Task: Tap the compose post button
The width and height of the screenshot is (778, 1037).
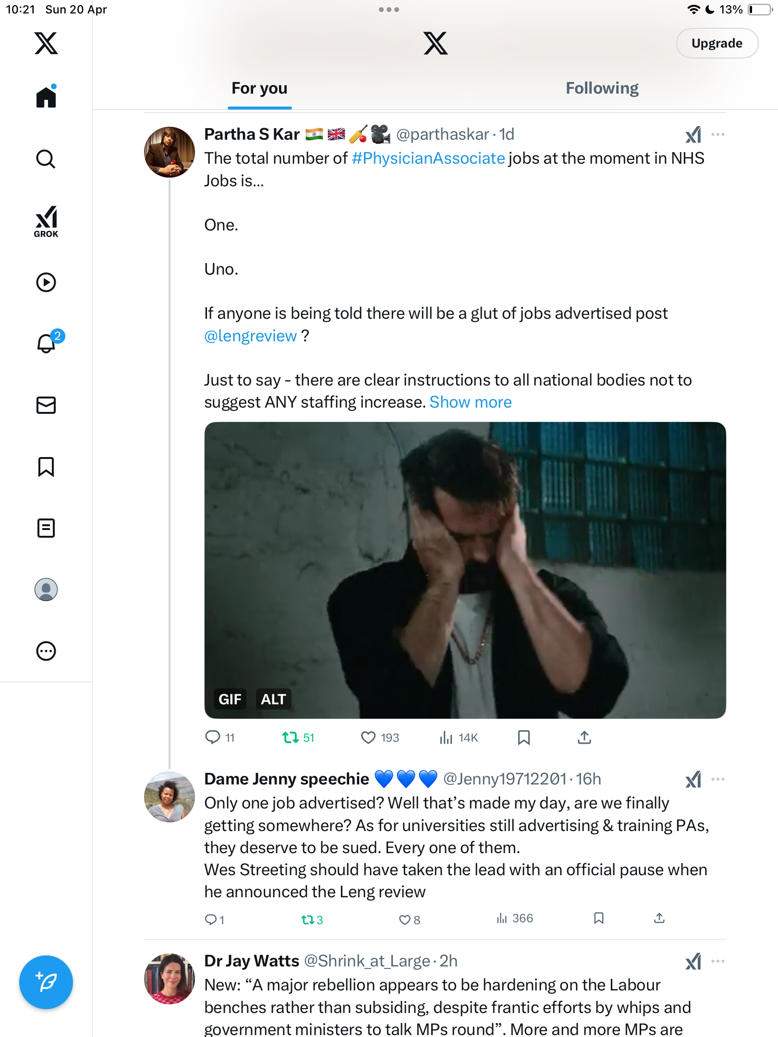Action: 46,982
